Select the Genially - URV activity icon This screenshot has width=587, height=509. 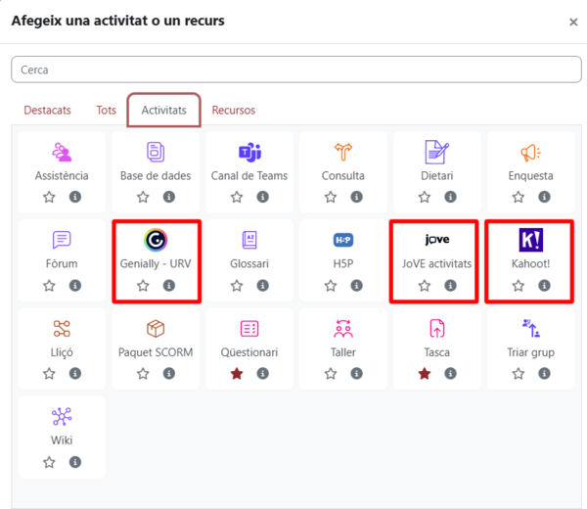pyautogui.click(x=156, y=240)
